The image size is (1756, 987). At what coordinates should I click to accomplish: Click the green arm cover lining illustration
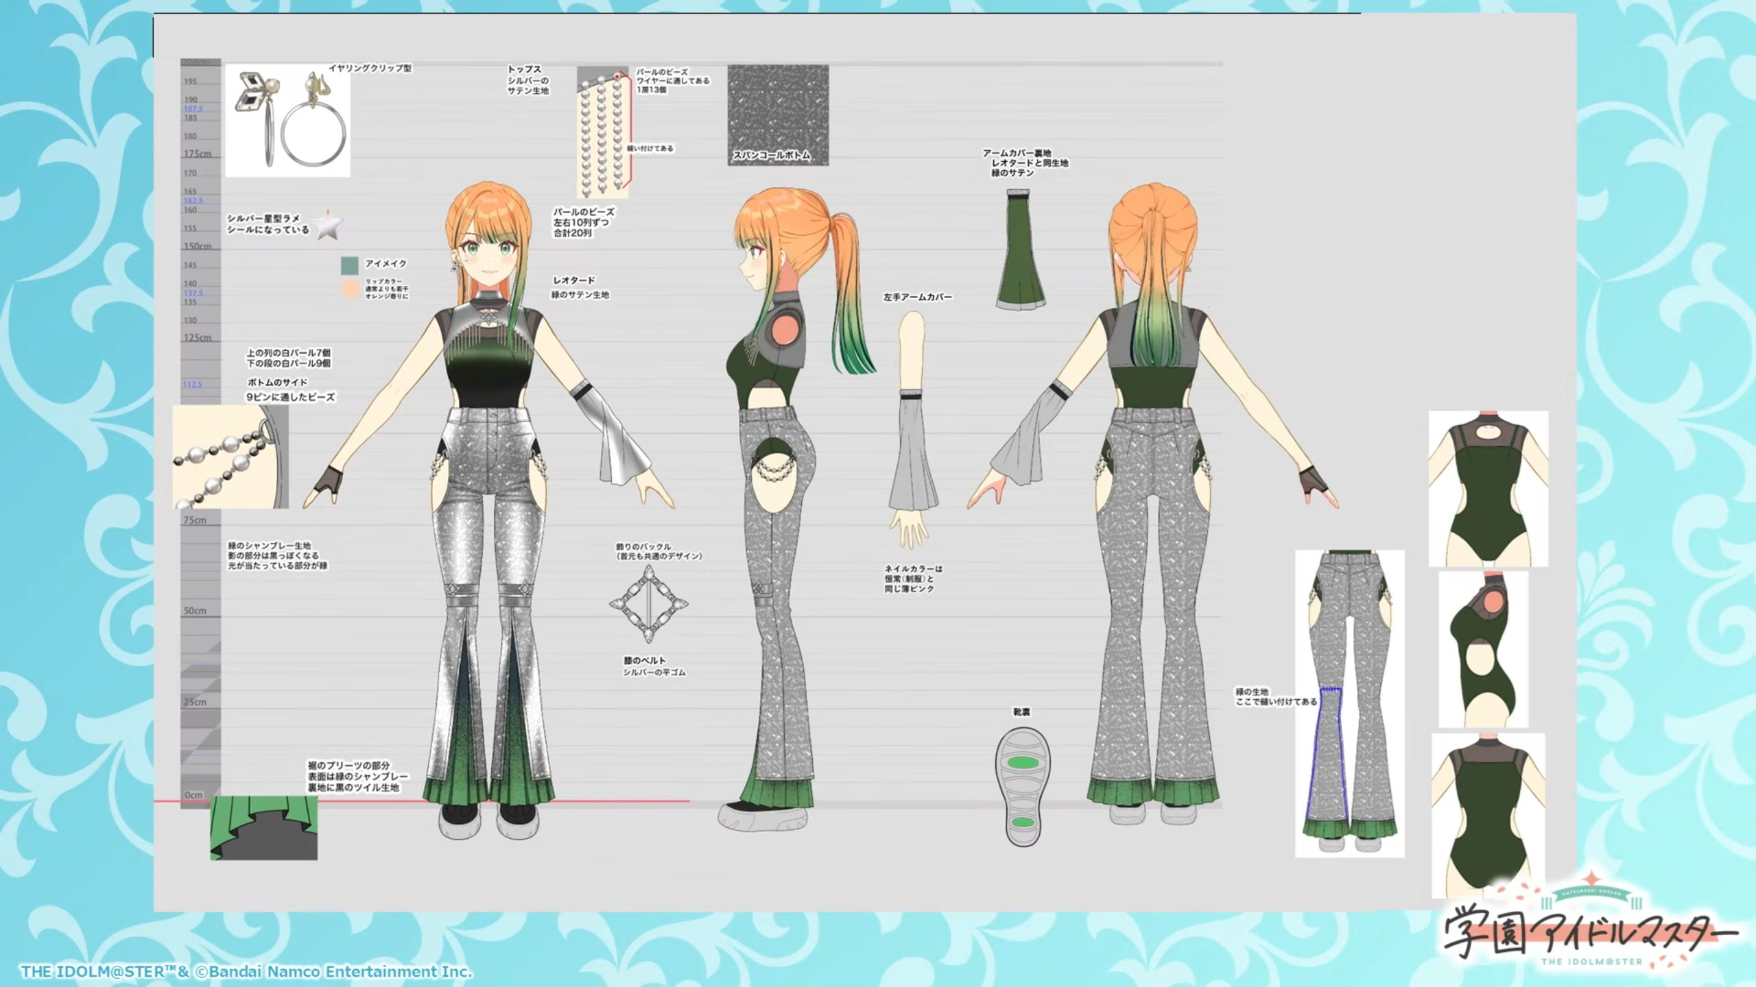1021,250
